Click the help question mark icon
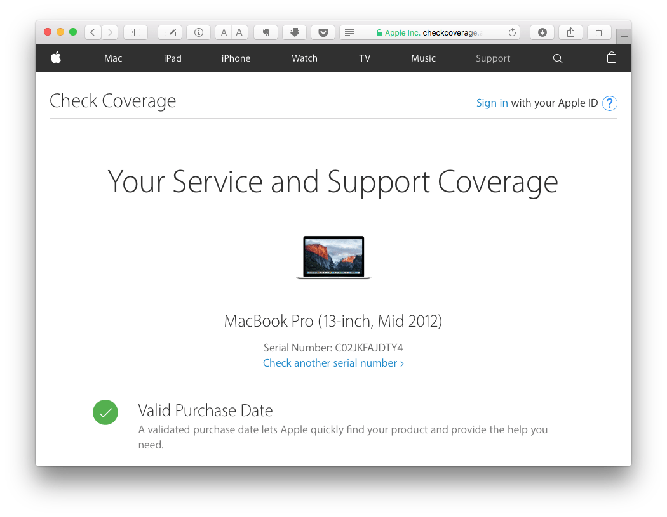 coord(610,103)
